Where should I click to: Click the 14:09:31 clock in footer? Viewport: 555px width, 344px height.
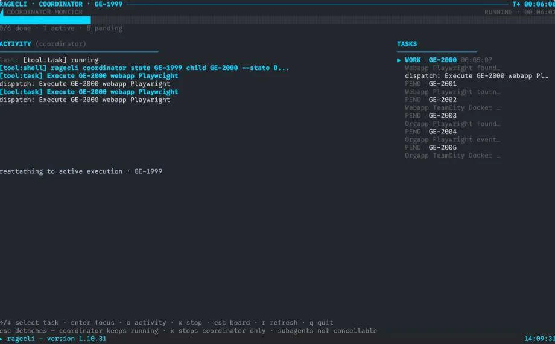click(x=539, y=339)
